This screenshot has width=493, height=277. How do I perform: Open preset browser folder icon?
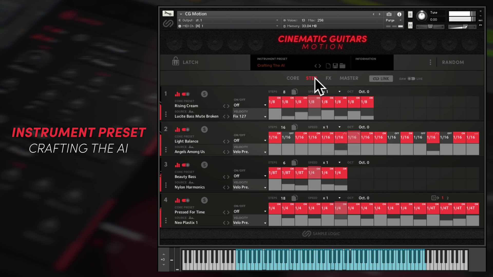pos(342,66)
